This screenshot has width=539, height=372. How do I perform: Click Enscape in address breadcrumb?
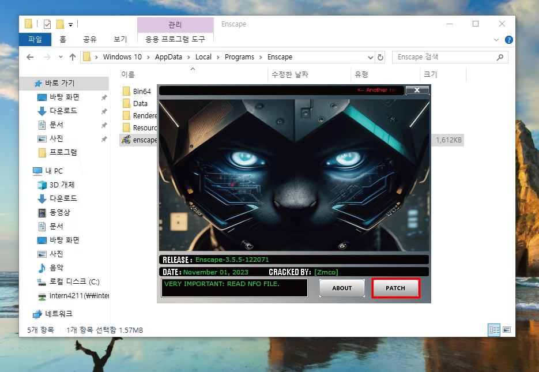click(280, 57)
